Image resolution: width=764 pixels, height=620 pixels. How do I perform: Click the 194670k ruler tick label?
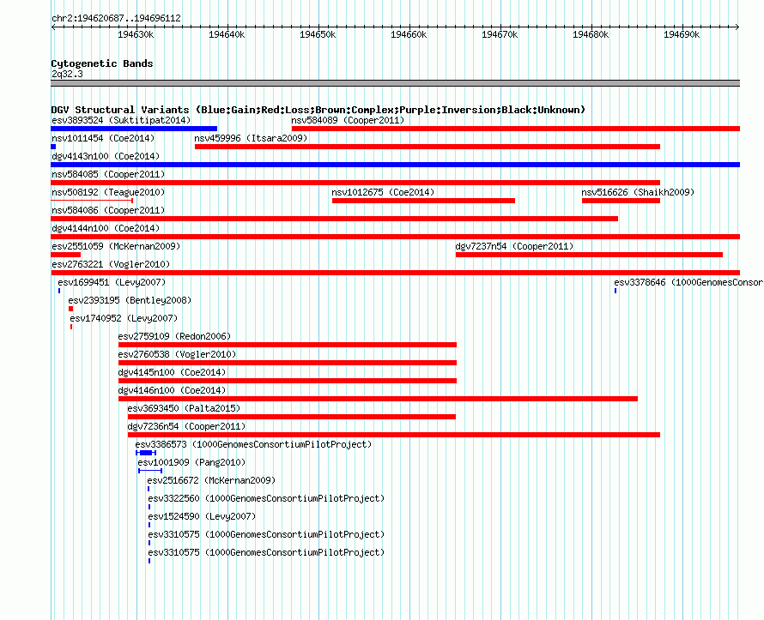(500, 34)
